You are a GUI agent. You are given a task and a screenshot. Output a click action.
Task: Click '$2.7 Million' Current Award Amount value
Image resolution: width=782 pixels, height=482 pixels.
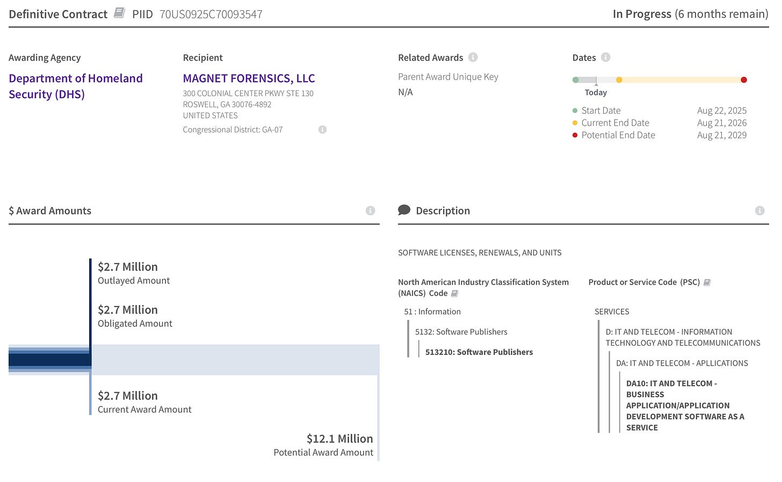(x=128, y=396)
